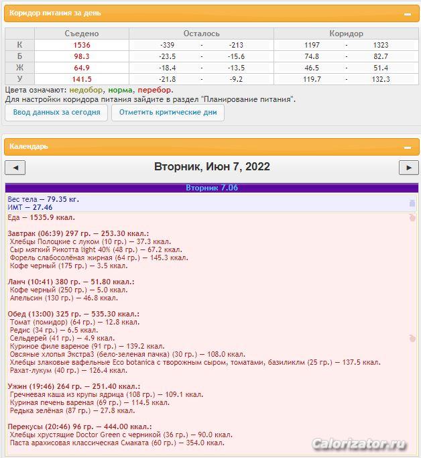Select the purple Вторник 7.06 day bar
Image resolution: width=421 pixels, height=458 pixels.
pos(211,188)
